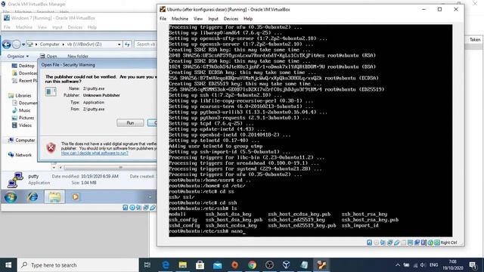Click Run in Security Warning dialog
The width and height of the screenshot is (484, 272).
130,122
